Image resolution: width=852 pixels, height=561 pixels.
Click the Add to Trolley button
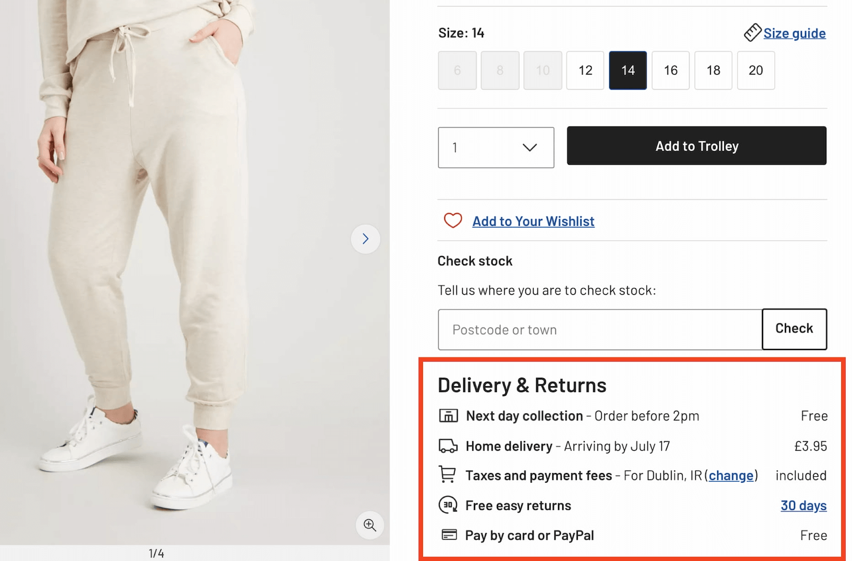point(697,145)
